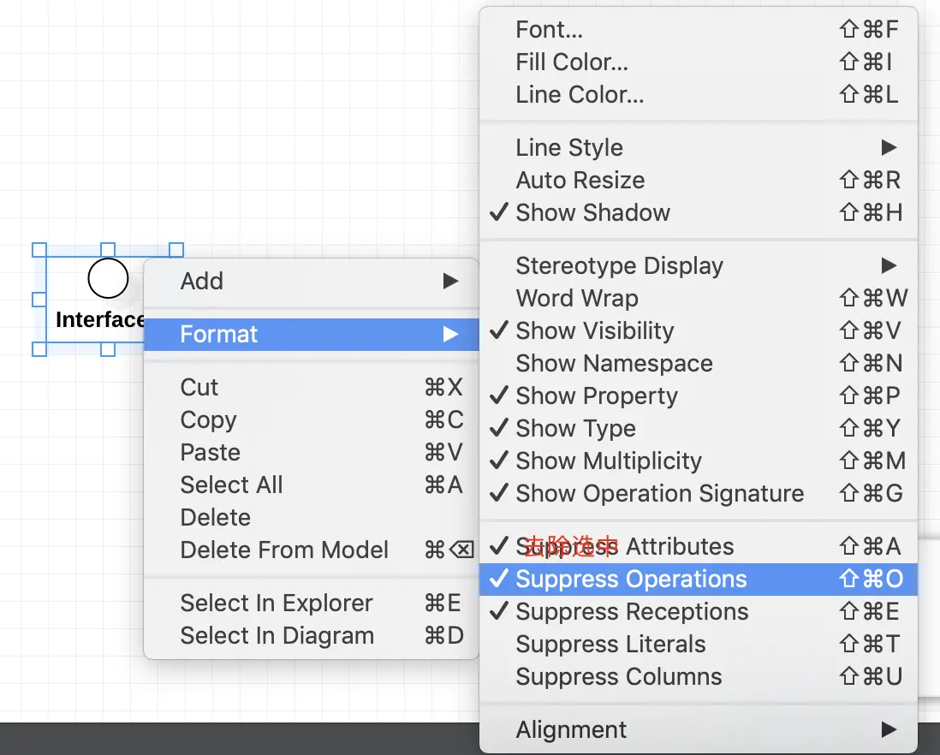Click Auto Resize menu entry
Image resolution: width=940 pixels, height=755 pixels.
[580, 181]
